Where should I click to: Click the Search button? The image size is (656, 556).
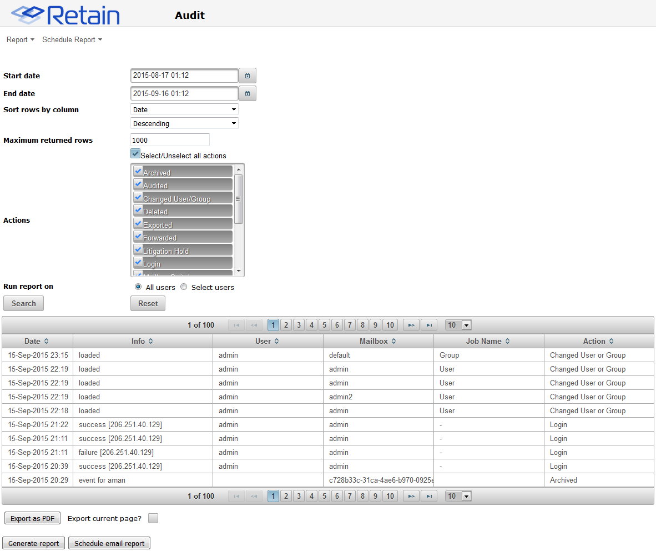(24, 303)
